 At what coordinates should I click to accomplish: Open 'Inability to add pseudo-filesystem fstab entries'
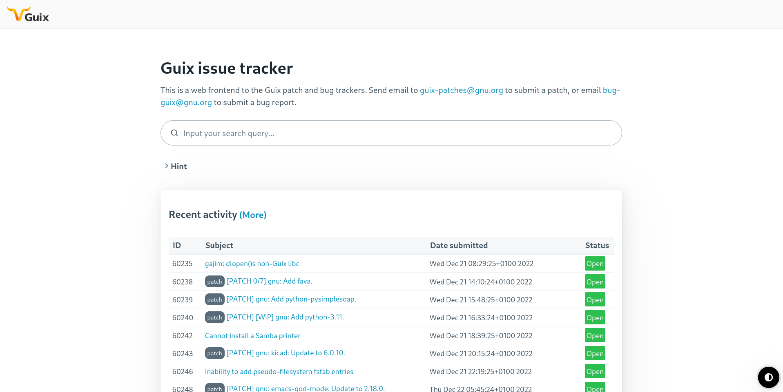[x=279, y=372]
